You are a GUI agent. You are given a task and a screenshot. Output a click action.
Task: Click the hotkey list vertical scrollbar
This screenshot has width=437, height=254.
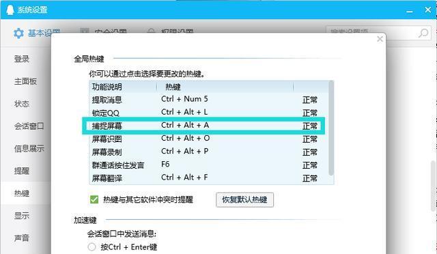point(331,128)
